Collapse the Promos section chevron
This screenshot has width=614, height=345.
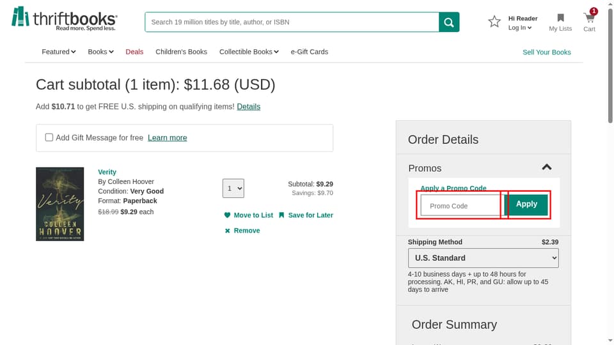point(547,167)
